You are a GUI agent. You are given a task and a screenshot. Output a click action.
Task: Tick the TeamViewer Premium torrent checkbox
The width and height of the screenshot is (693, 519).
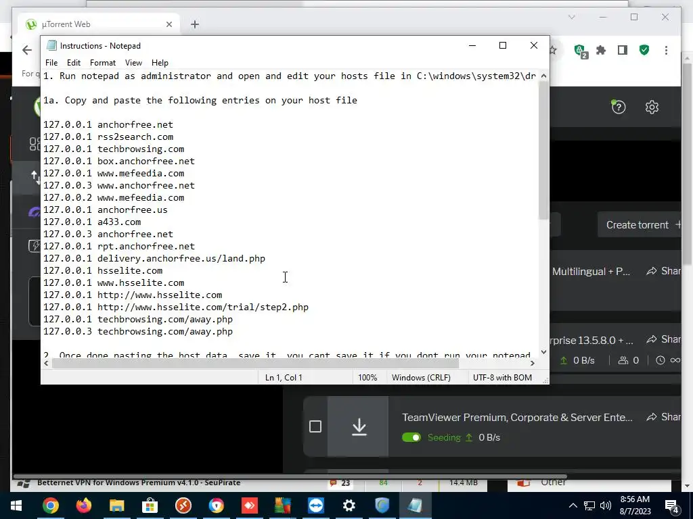315,426
